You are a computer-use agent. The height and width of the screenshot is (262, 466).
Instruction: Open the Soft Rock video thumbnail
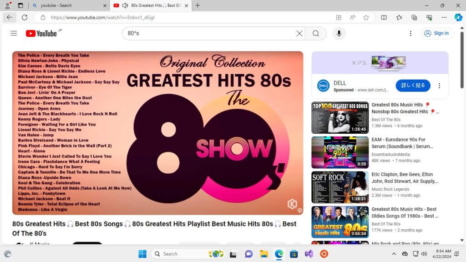pyautogui.click(x=340, y=187)
